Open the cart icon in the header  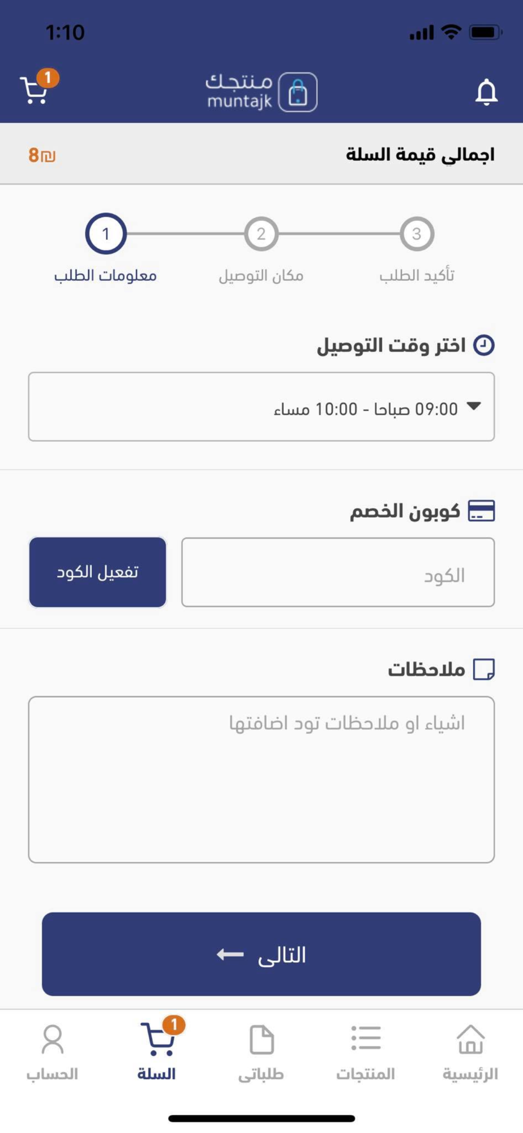pyautogui.click(x=35, y=91)
